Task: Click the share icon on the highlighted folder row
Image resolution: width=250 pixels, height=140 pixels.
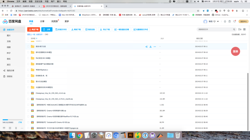Action: (x=146, y=46)
